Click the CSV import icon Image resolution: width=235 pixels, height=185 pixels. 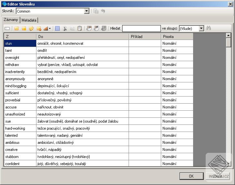[x=89, y=28]
